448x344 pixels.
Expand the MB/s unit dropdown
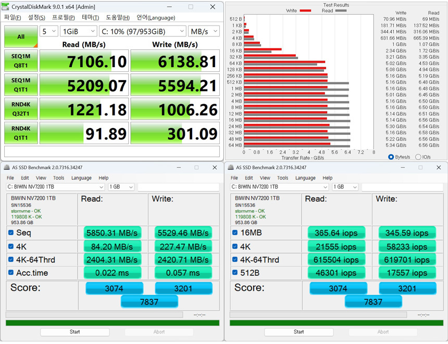[204, 31]
